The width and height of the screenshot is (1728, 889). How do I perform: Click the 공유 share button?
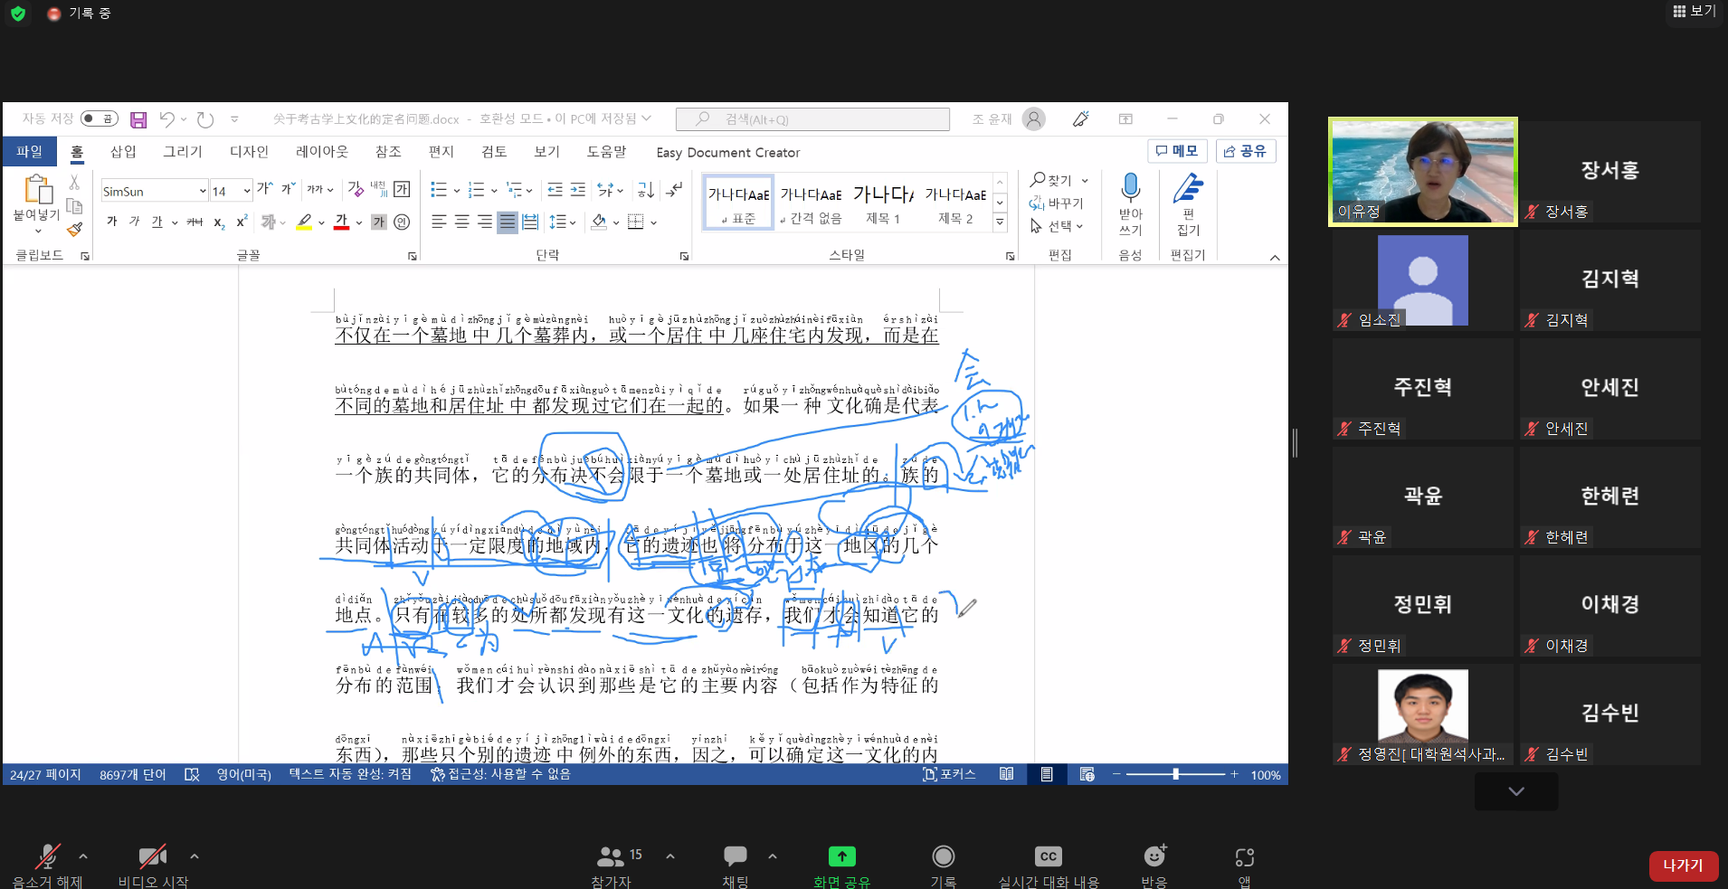[1246, 151]
